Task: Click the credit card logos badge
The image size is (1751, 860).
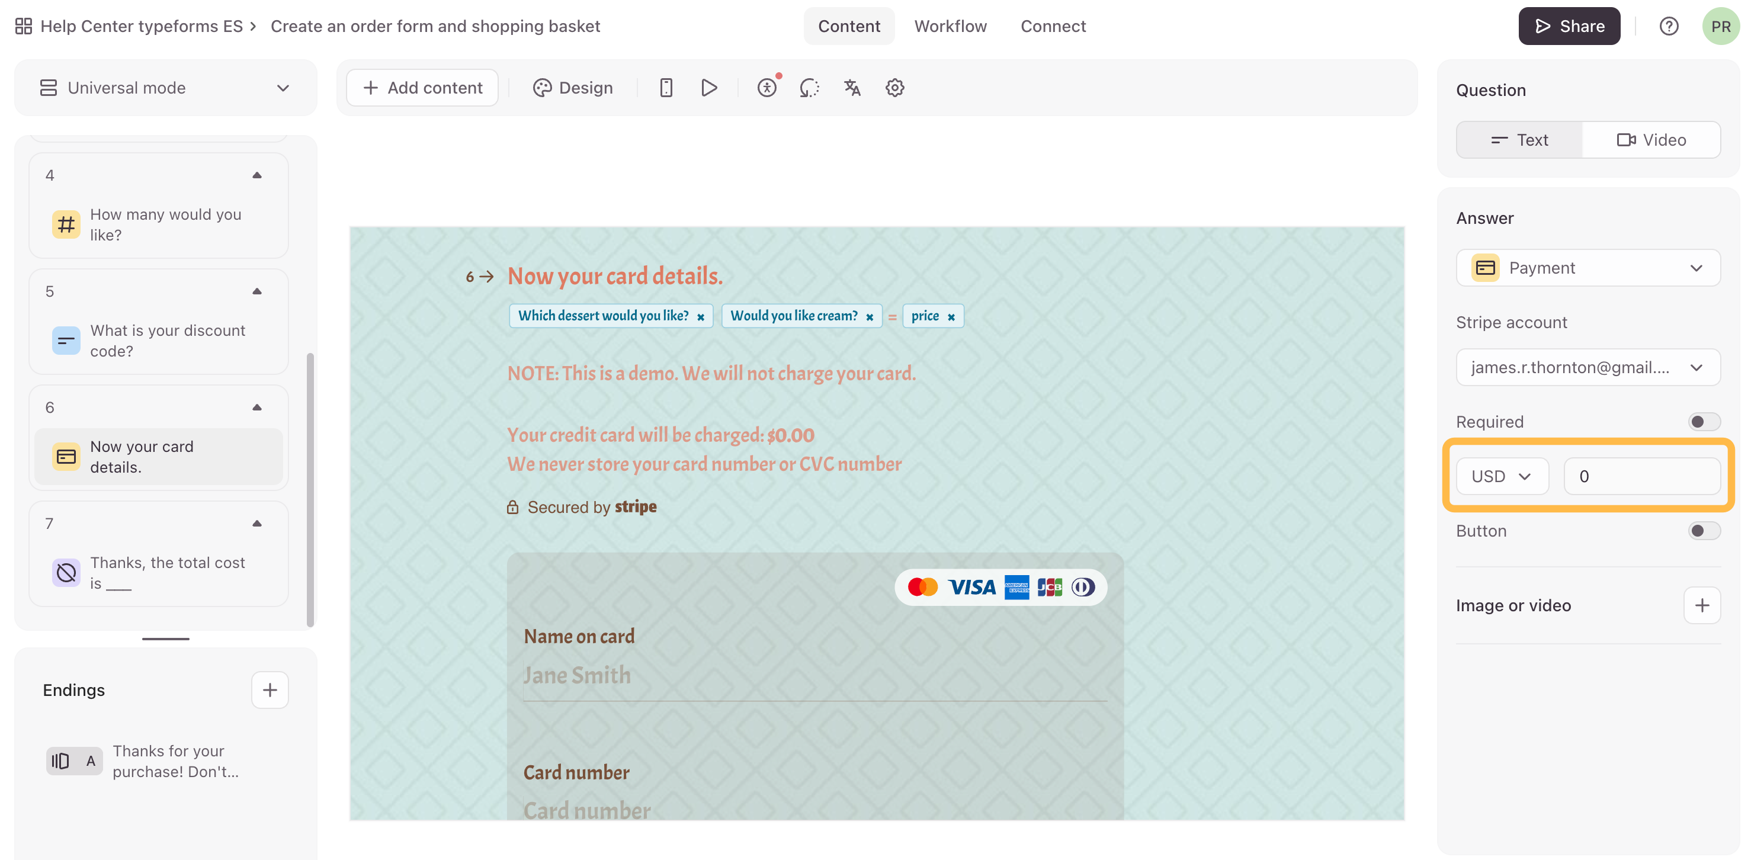Action: 1001,587
